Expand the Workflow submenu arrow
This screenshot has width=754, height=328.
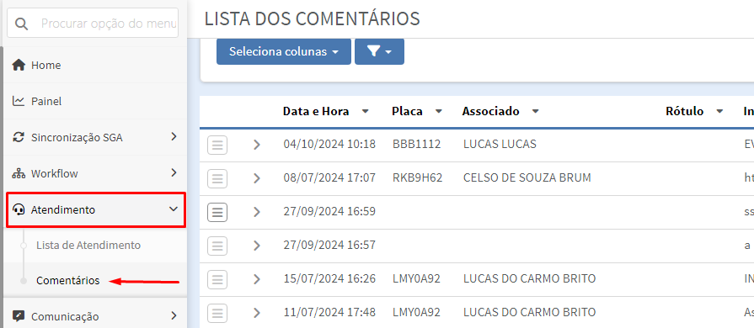[x=174, y=173]
